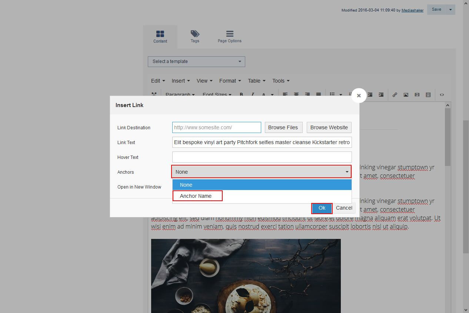Cancel the Insert Link dialog
Screen dimensions: 469x313
pyautogui.click(x=344, y=208)
